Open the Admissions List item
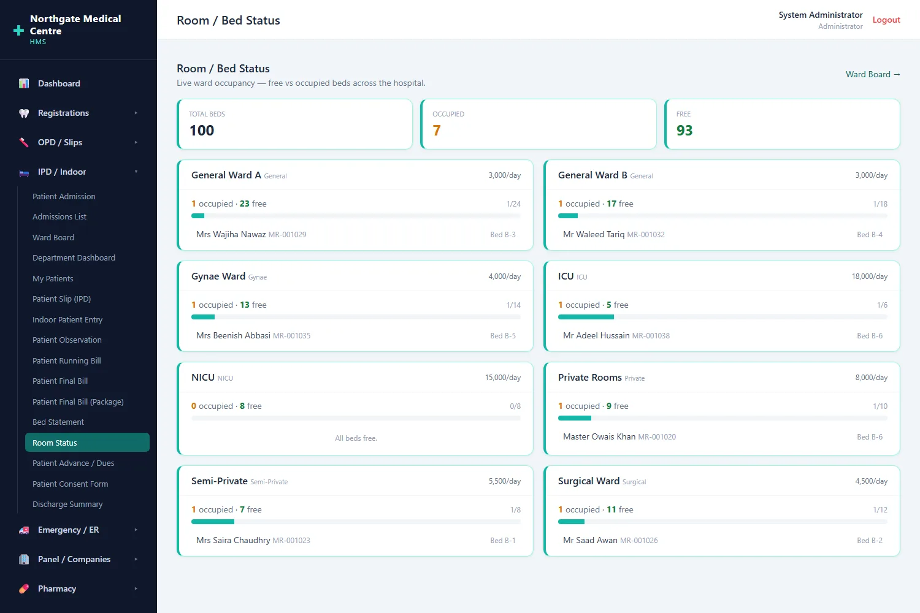 coord(87,217)
